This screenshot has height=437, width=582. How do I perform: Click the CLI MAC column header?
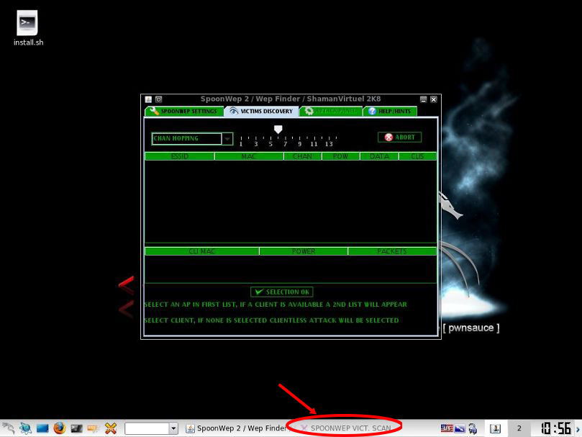[x=202, y=251]
